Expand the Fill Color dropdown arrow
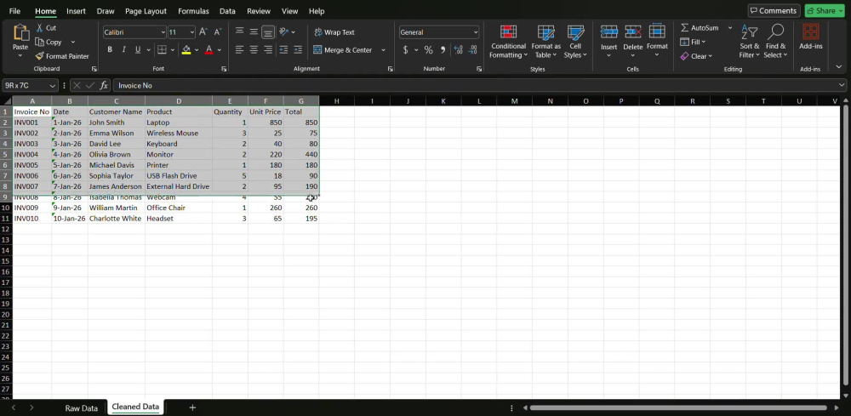This screenshot has height=416, width=851. [x=197, y=50]
